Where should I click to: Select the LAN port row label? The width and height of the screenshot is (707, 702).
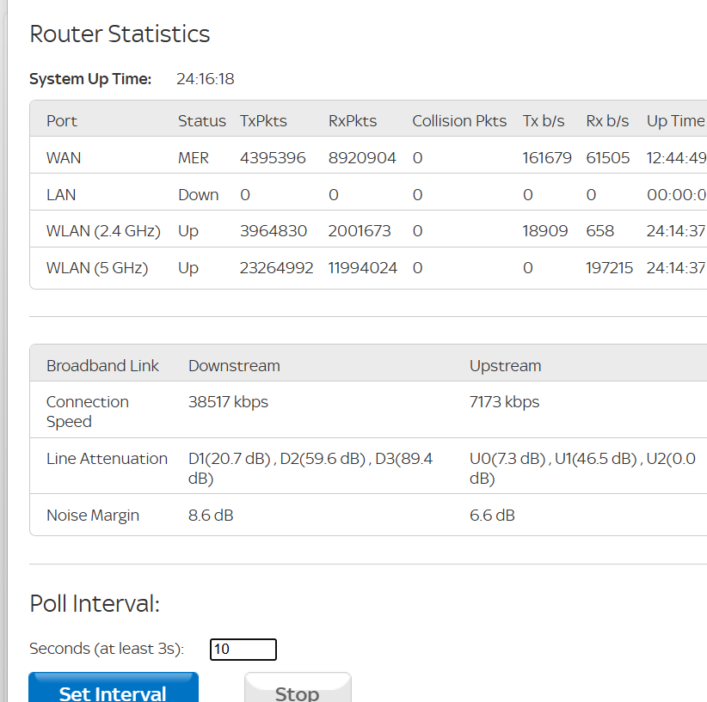pos(61,195)
